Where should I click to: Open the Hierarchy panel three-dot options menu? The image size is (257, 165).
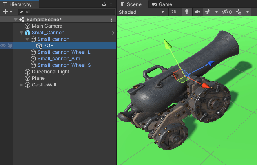click(111, 4)
